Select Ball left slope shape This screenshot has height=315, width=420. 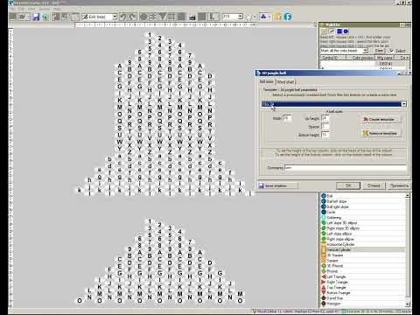(x=362, y=201)
